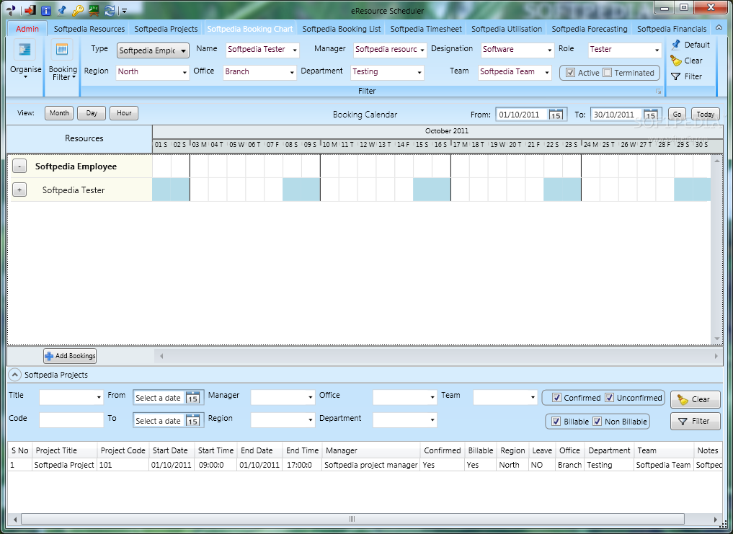Open the Booking Filter dropdown button
The height and width of the screenshot is (534, 733).
click(x=63, y=61)
